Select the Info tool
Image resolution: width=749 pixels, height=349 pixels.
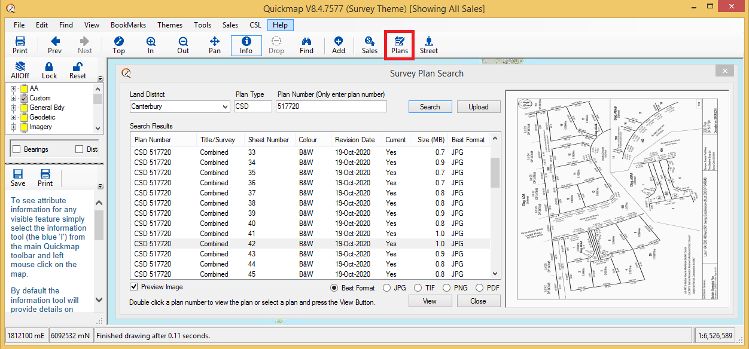tap(246, 45)
